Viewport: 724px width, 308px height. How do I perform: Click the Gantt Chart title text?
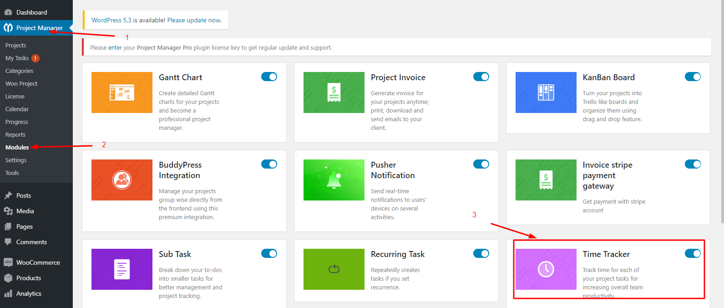(x=181, y=77)
